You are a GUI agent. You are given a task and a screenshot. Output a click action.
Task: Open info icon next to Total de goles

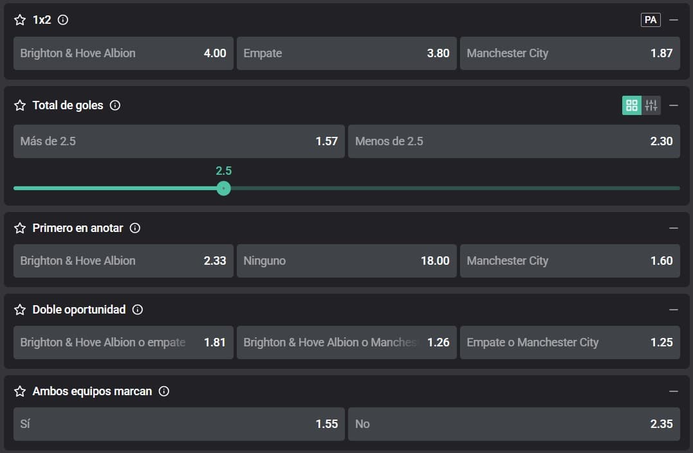[x=115, y=105]
